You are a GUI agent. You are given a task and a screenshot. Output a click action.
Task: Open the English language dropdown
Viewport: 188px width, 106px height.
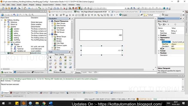pyautogui.click(x=138, y=15)
